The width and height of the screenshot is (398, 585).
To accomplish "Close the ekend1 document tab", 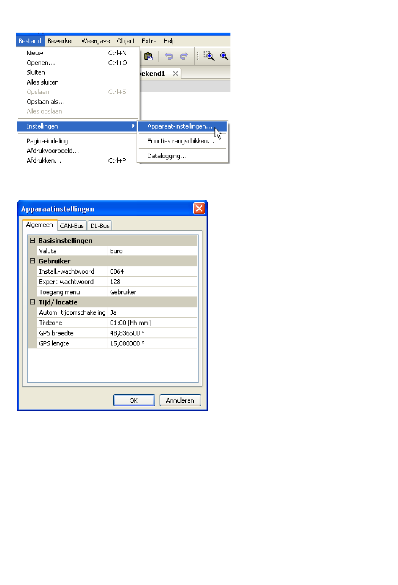I will [176, 73].
